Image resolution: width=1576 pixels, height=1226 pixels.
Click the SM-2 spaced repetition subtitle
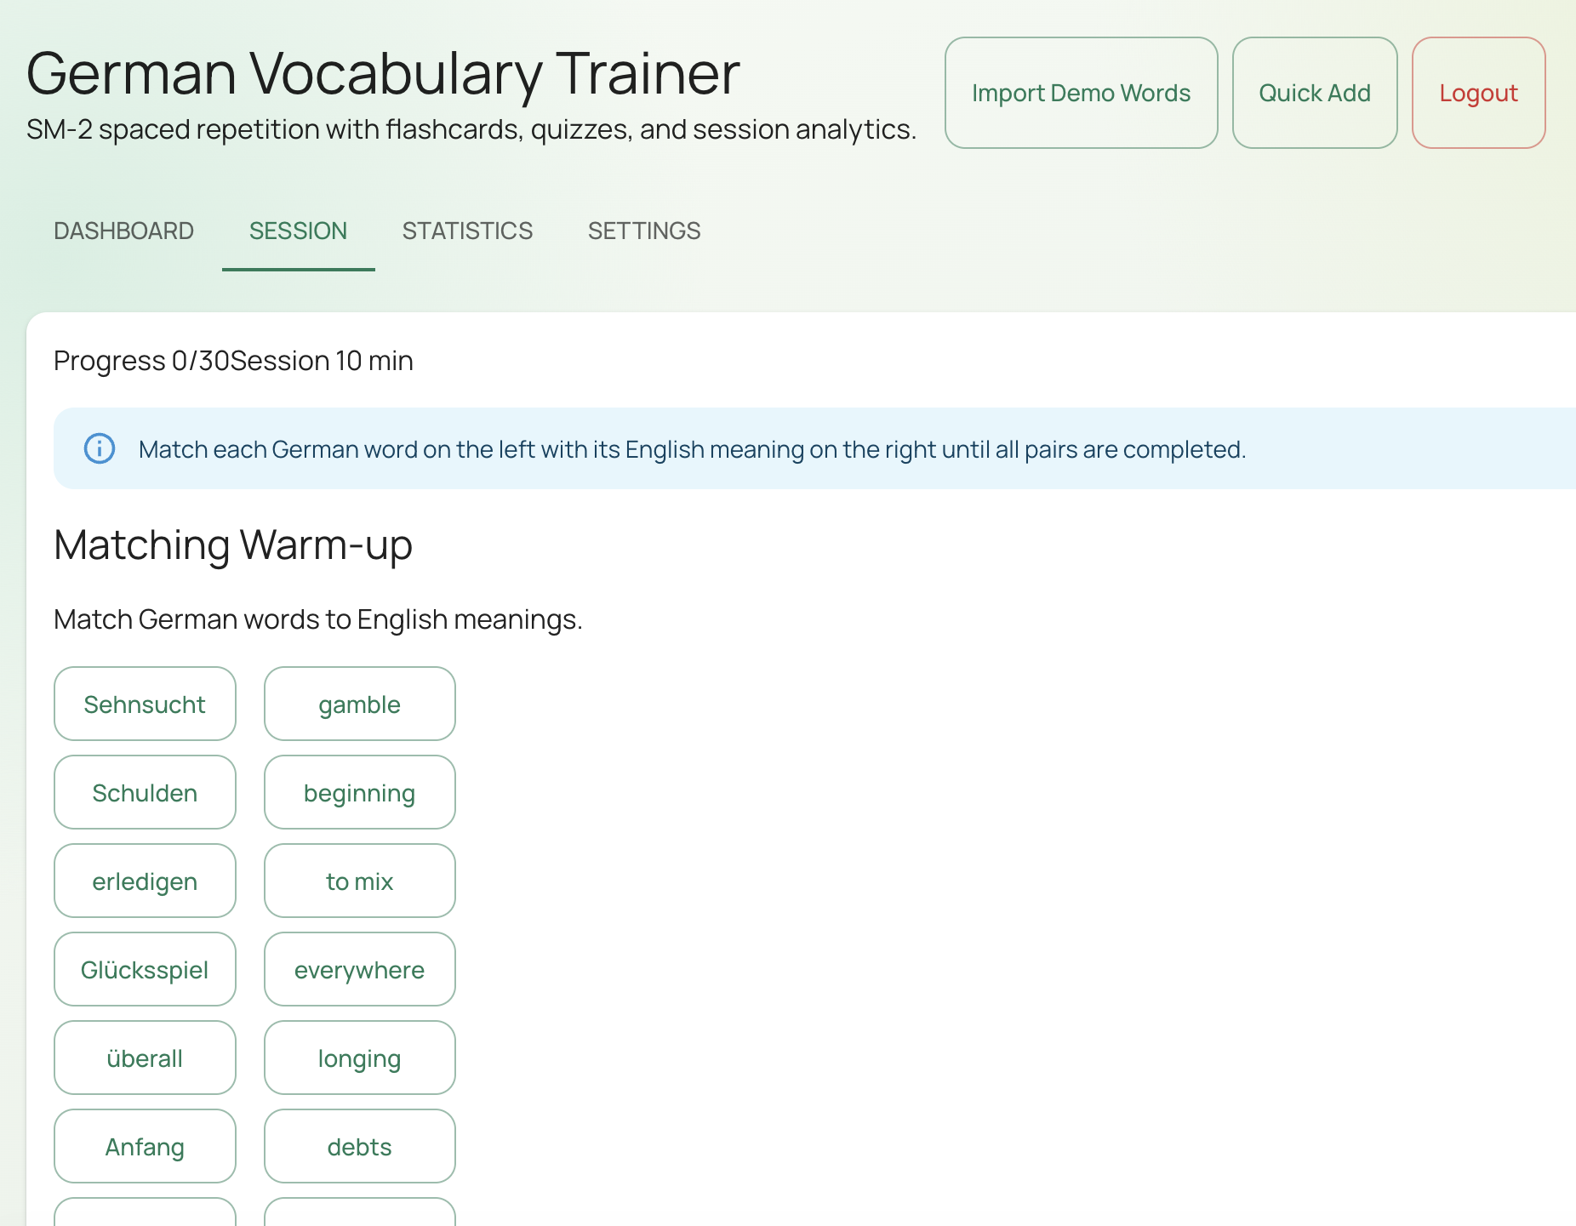tap(471, 129)
